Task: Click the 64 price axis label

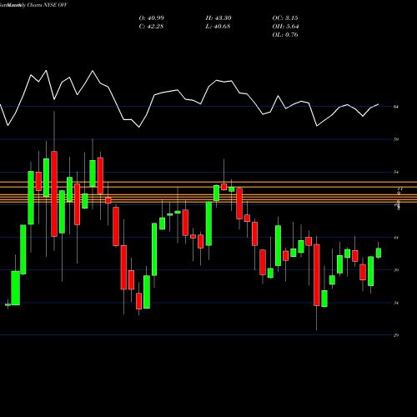Action: (x=396, y=107)
